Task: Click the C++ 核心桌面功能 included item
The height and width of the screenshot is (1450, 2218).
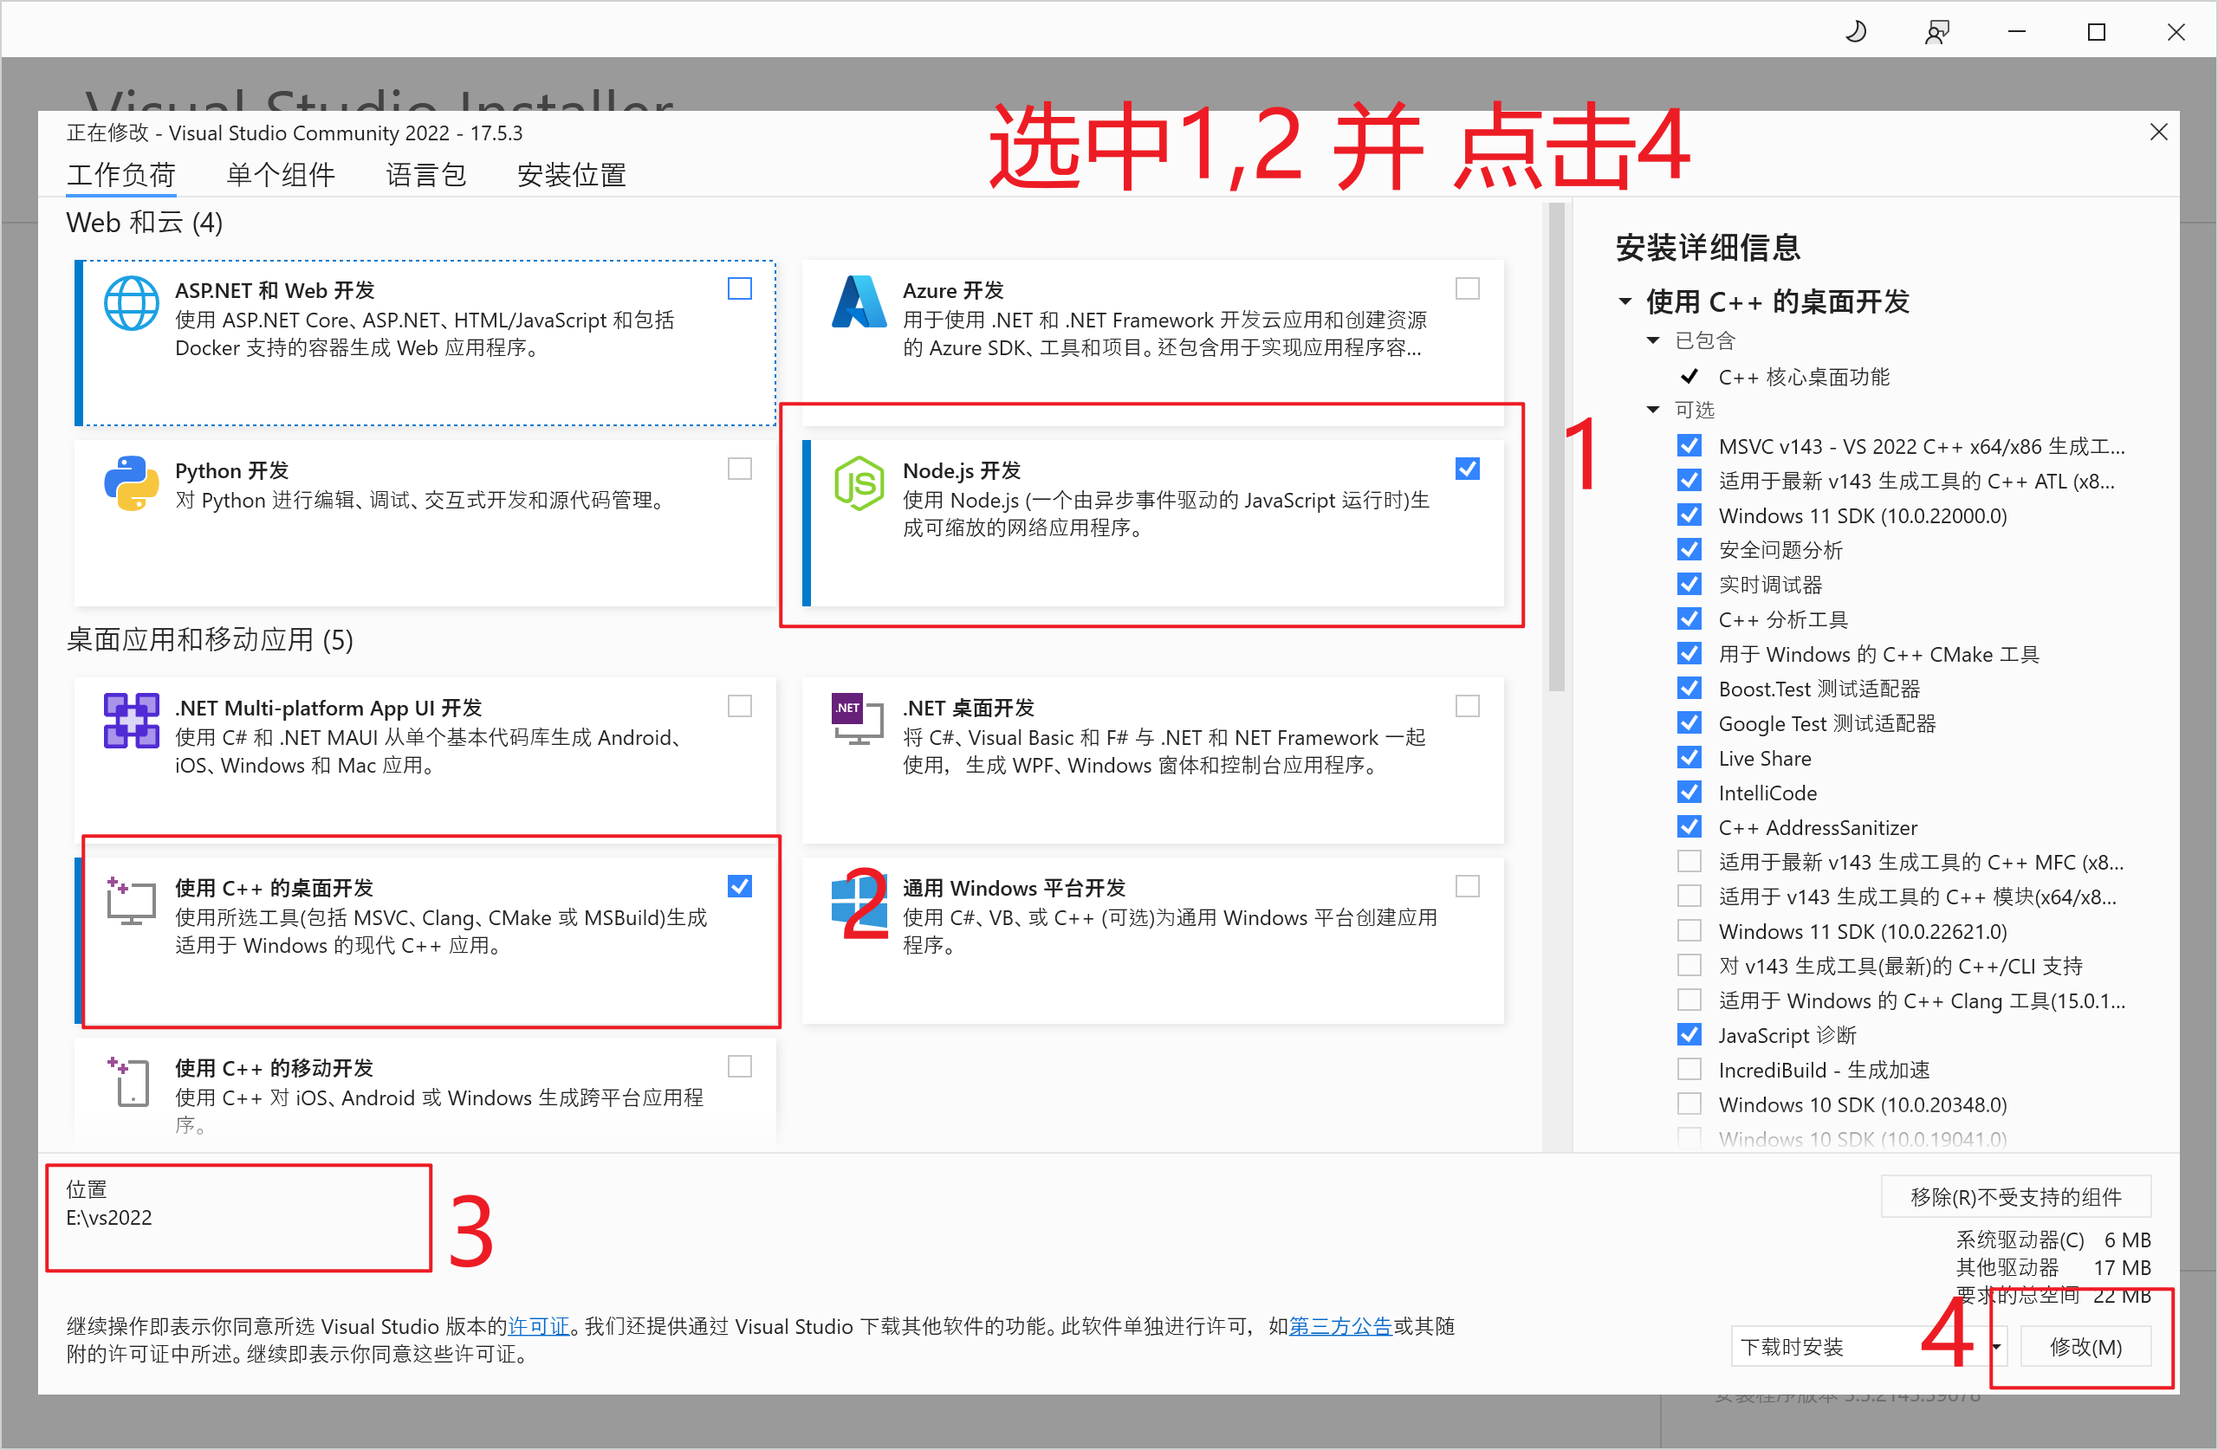Action: [1803, 377]
